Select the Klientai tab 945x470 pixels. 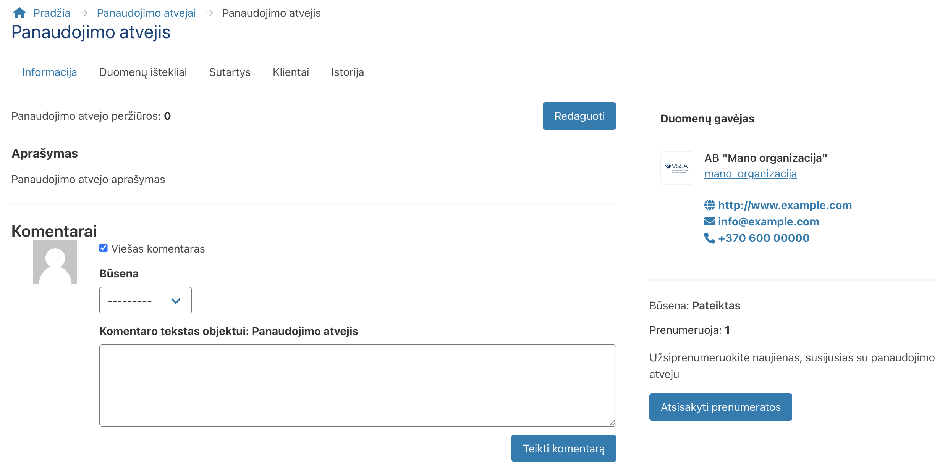pyautogui.click(x=291, y=72)
